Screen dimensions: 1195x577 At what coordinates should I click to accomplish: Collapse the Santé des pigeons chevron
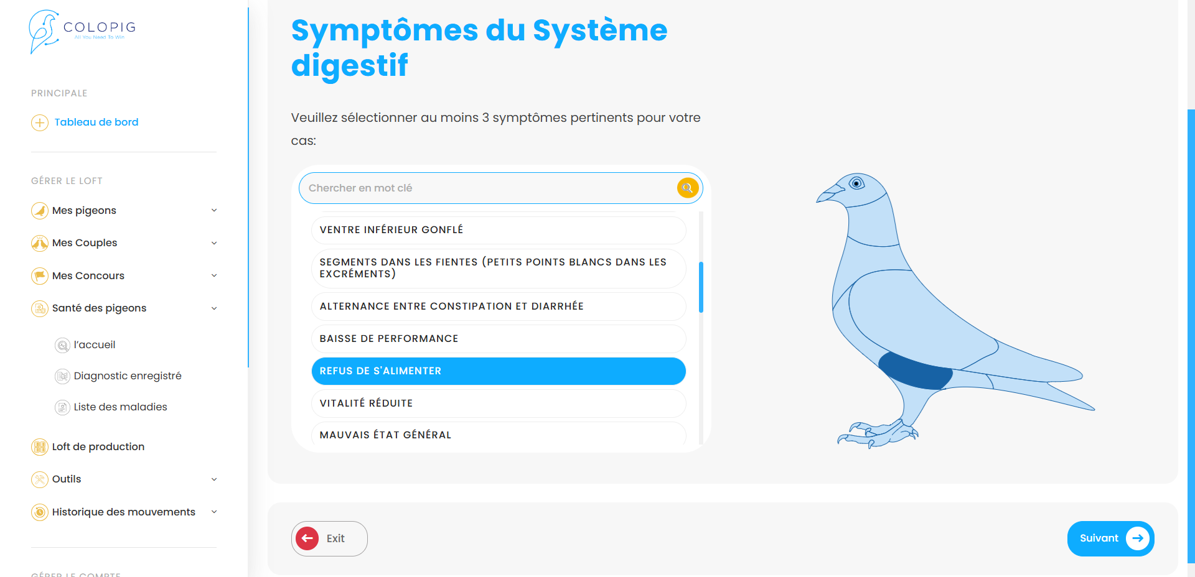(x=214, y=308)
